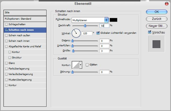Click the Kontur contour preview thumbnail
The width and height of the screenshot is (171, 111).
(76, 65)
